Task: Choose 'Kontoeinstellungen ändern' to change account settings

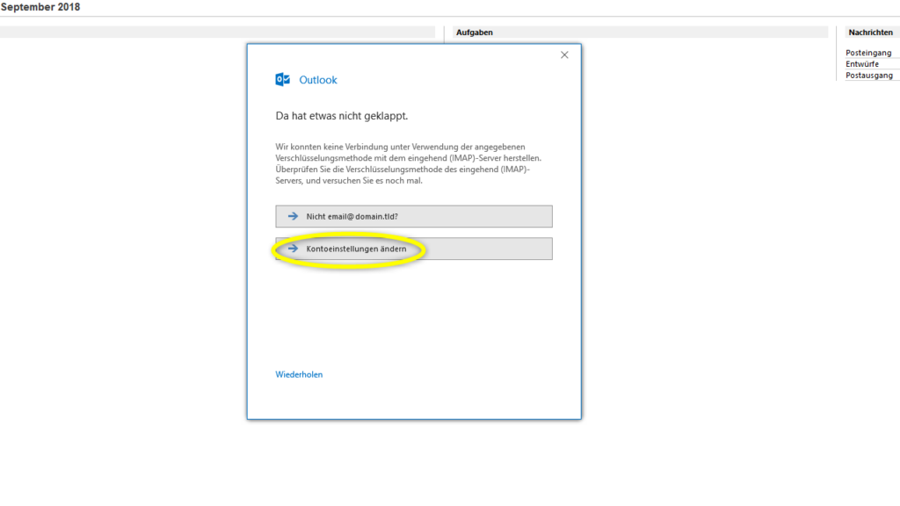Action: (355, 249)
